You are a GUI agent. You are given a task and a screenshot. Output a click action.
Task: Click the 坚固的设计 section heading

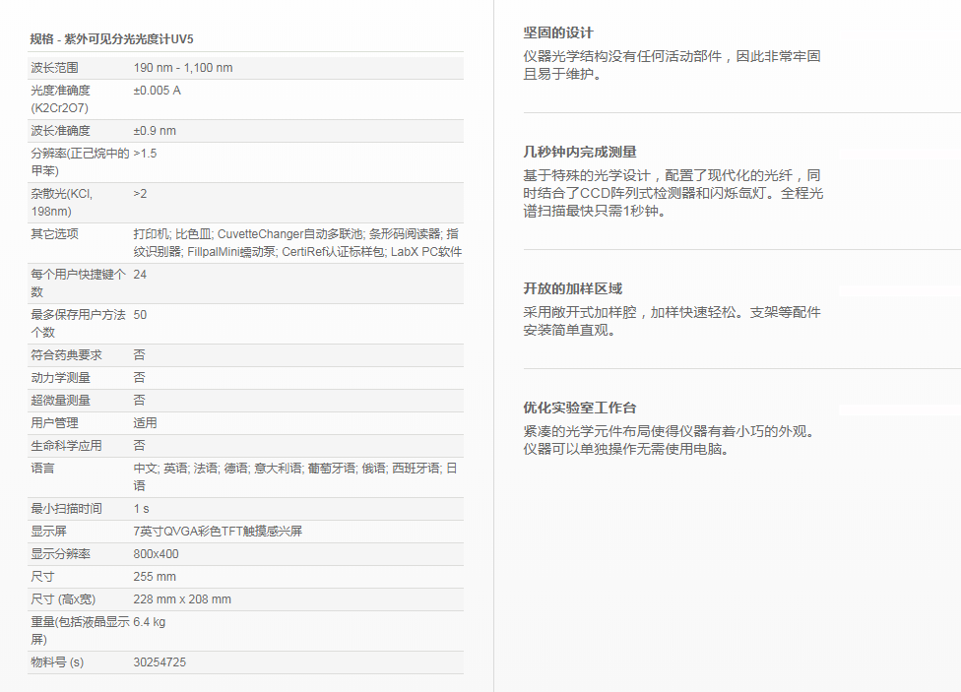tap(558, 33)
